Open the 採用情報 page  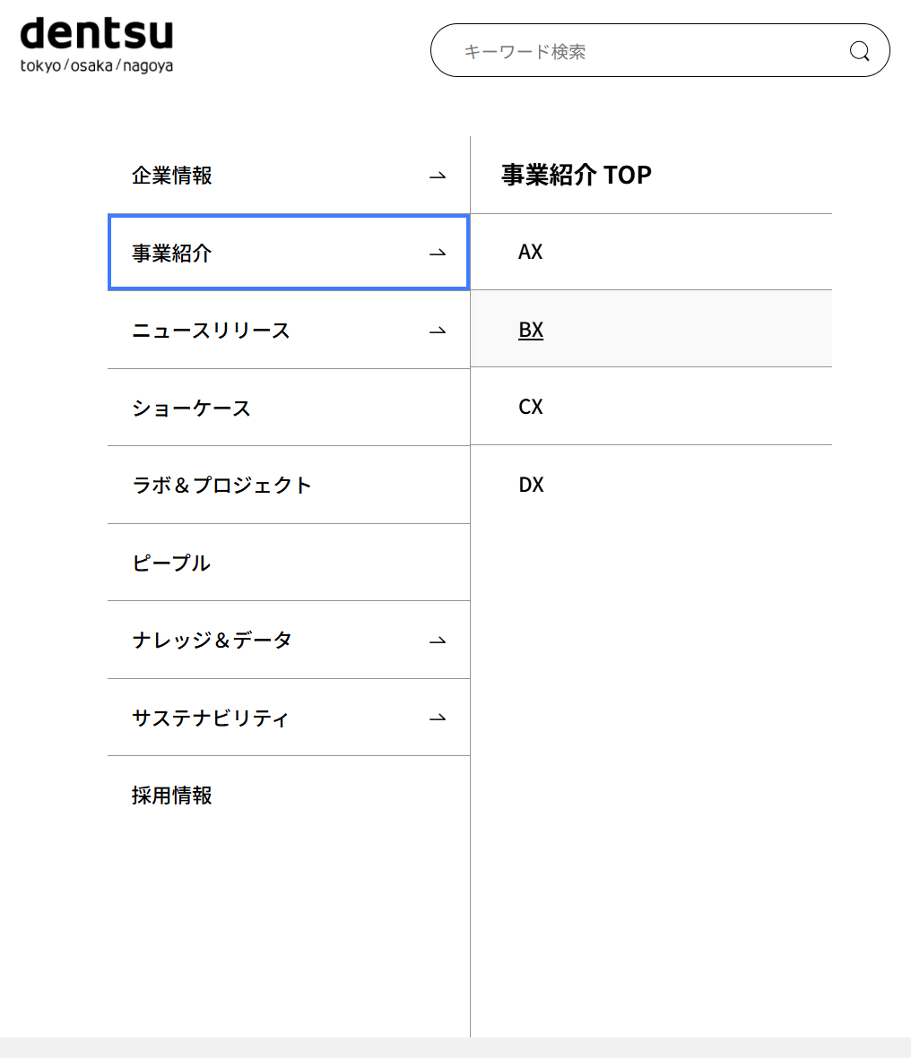[172, 796]
